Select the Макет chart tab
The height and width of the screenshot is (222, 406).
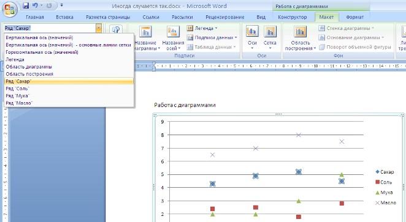pos(326,17)
